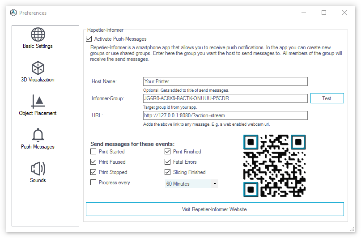
Task: Minimize the Preferences window
Action: pos(304,13)
